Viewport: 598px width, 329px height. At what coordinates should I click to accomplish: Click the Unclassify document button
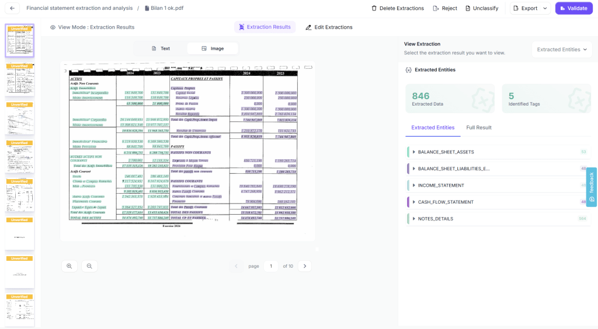pos(482,8)
